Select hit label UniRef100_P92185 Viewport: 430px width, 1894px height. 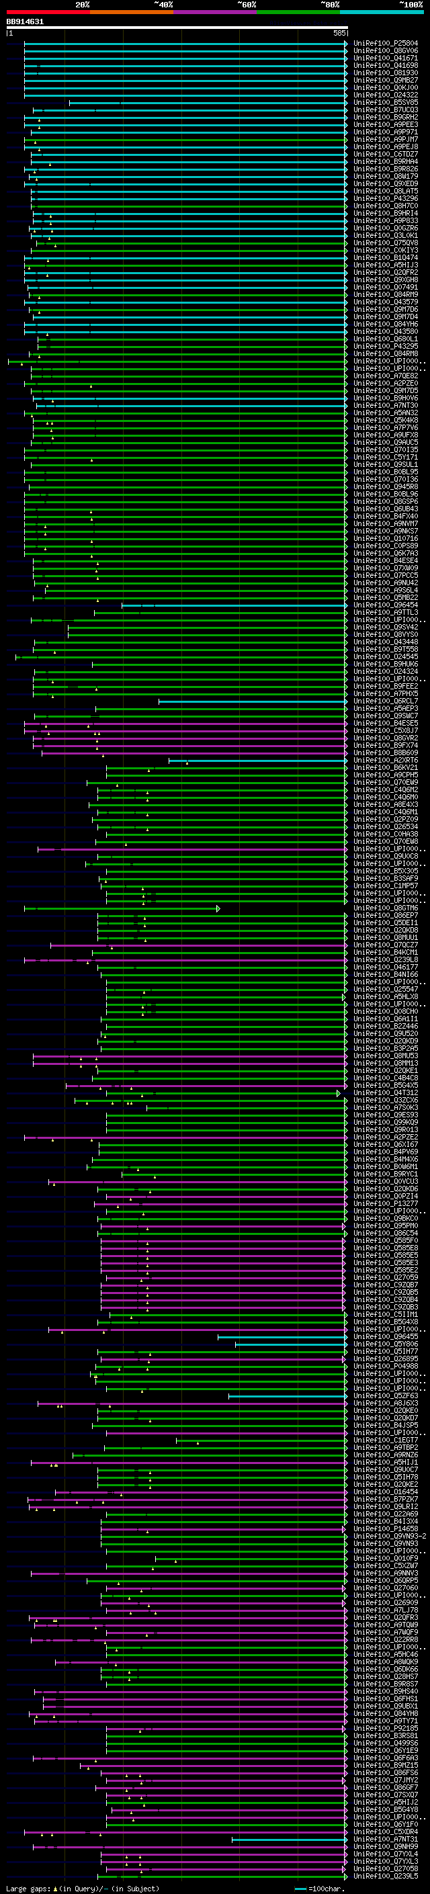click(386, 1728)
